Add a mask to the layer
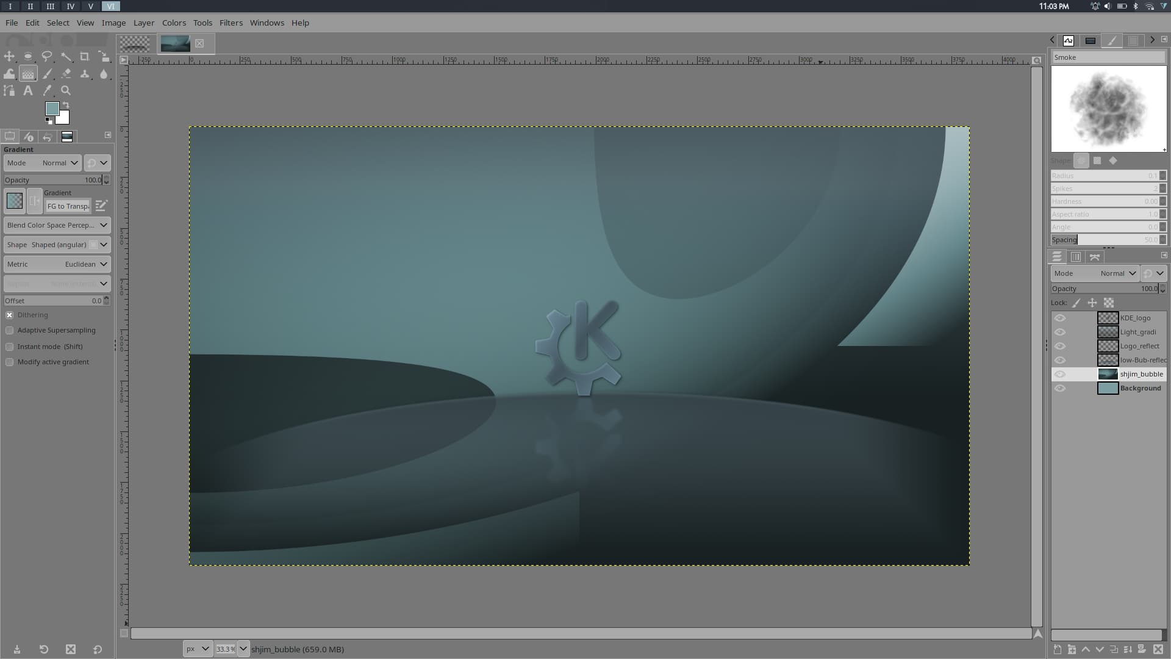Image resolution: width=1171 pixels, height=659 pixels. [1142, 649]
